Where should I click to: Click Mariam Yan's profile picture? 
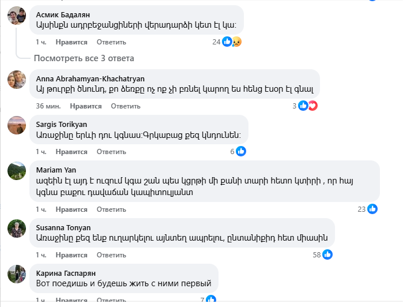16,171
